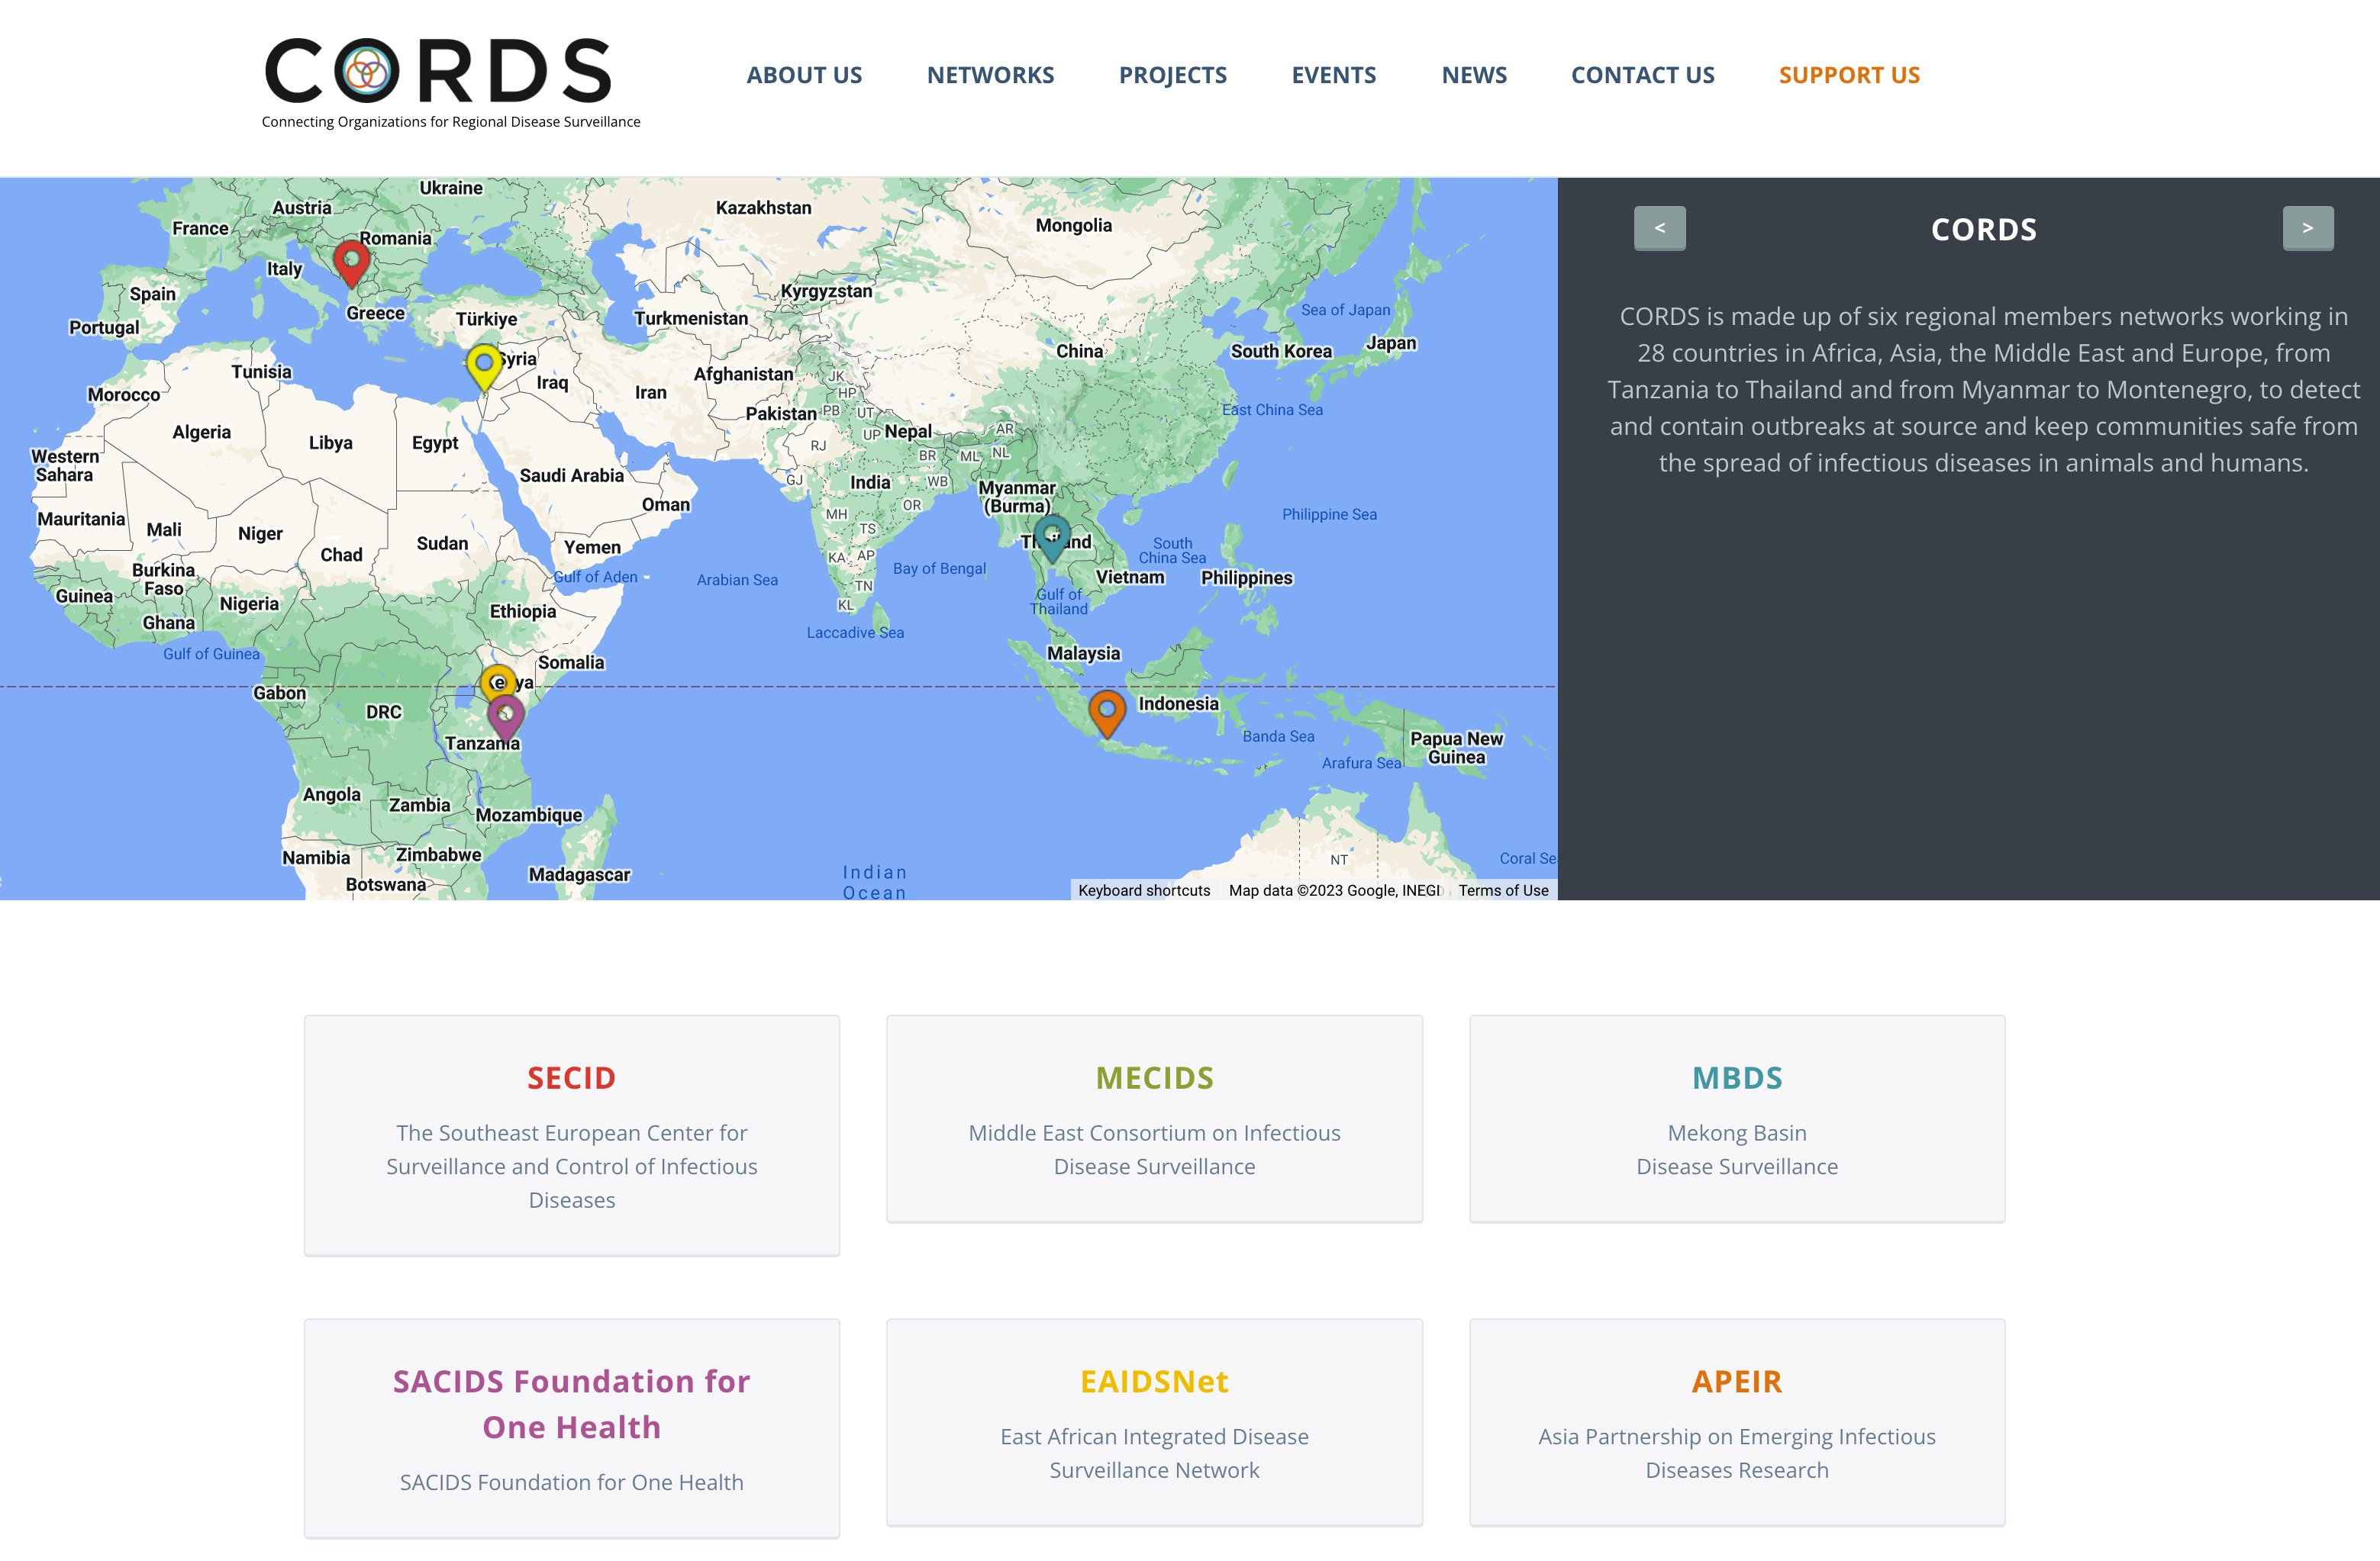Open the Projects menu item
2380x1561 pixels.
click(1173, 75)
